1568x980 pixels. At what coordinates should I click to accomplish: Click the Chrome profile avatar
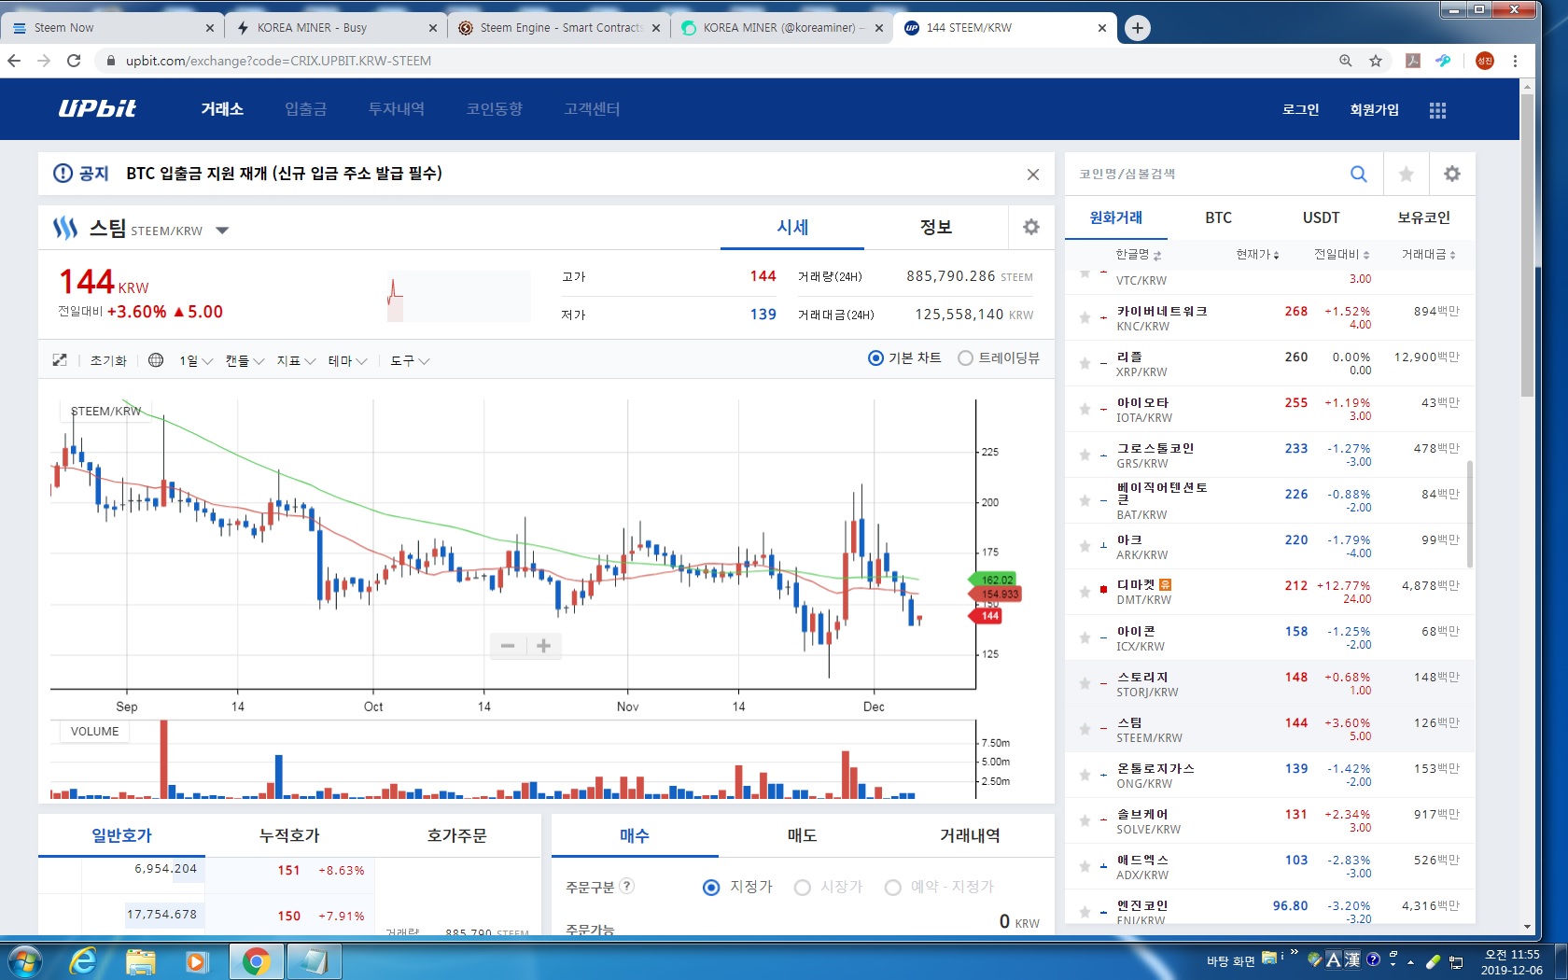tap(1484, 61)
